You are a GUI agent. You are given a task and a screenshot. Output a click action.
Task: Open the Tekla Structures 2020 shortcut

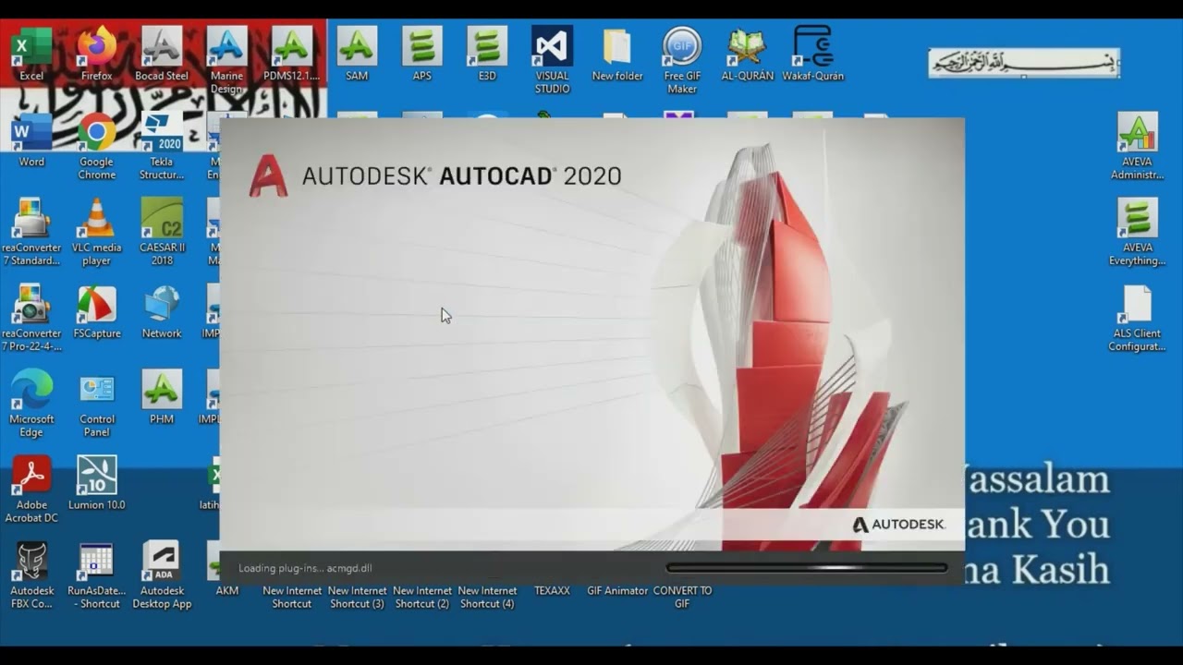point(162,146)
